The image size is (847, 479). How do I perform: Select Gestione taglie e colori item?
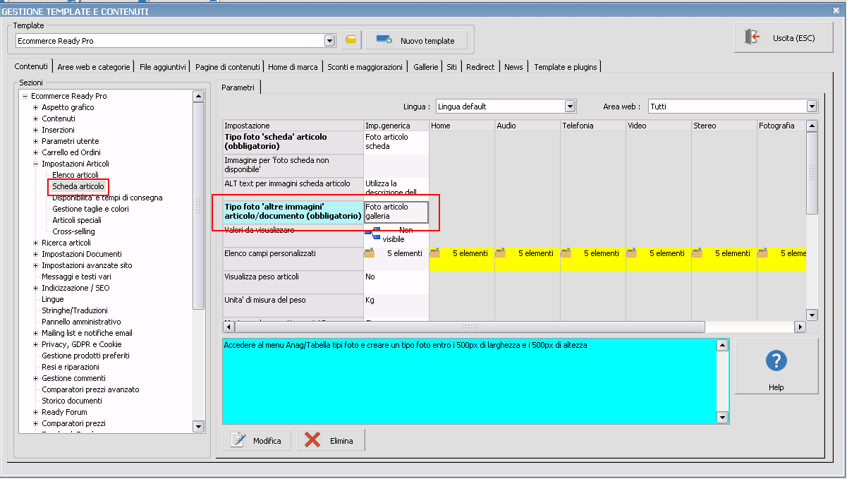point(90,209)
